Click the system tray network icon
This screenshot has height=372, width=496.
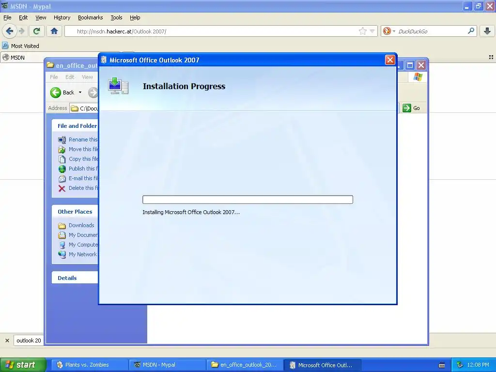tap(460, 365)
